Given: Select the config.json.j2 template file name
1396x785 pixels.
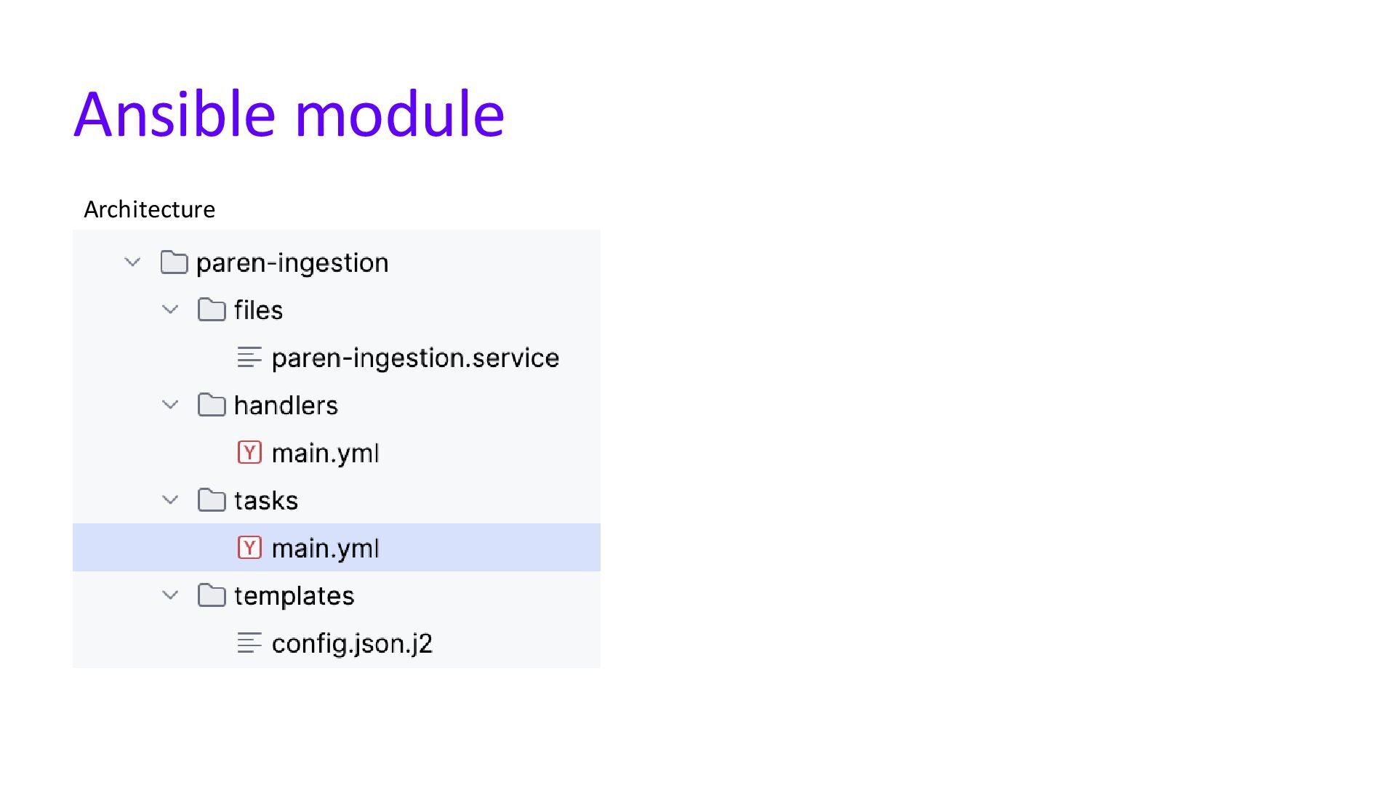Looking at the screenshot, I should click(352, 643).
